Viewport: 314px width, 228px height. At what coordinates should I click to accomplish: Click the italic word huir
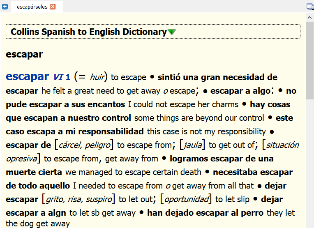97,77
